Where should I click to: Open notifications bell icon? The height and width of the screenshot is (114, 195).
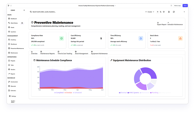tap(169, 12)
